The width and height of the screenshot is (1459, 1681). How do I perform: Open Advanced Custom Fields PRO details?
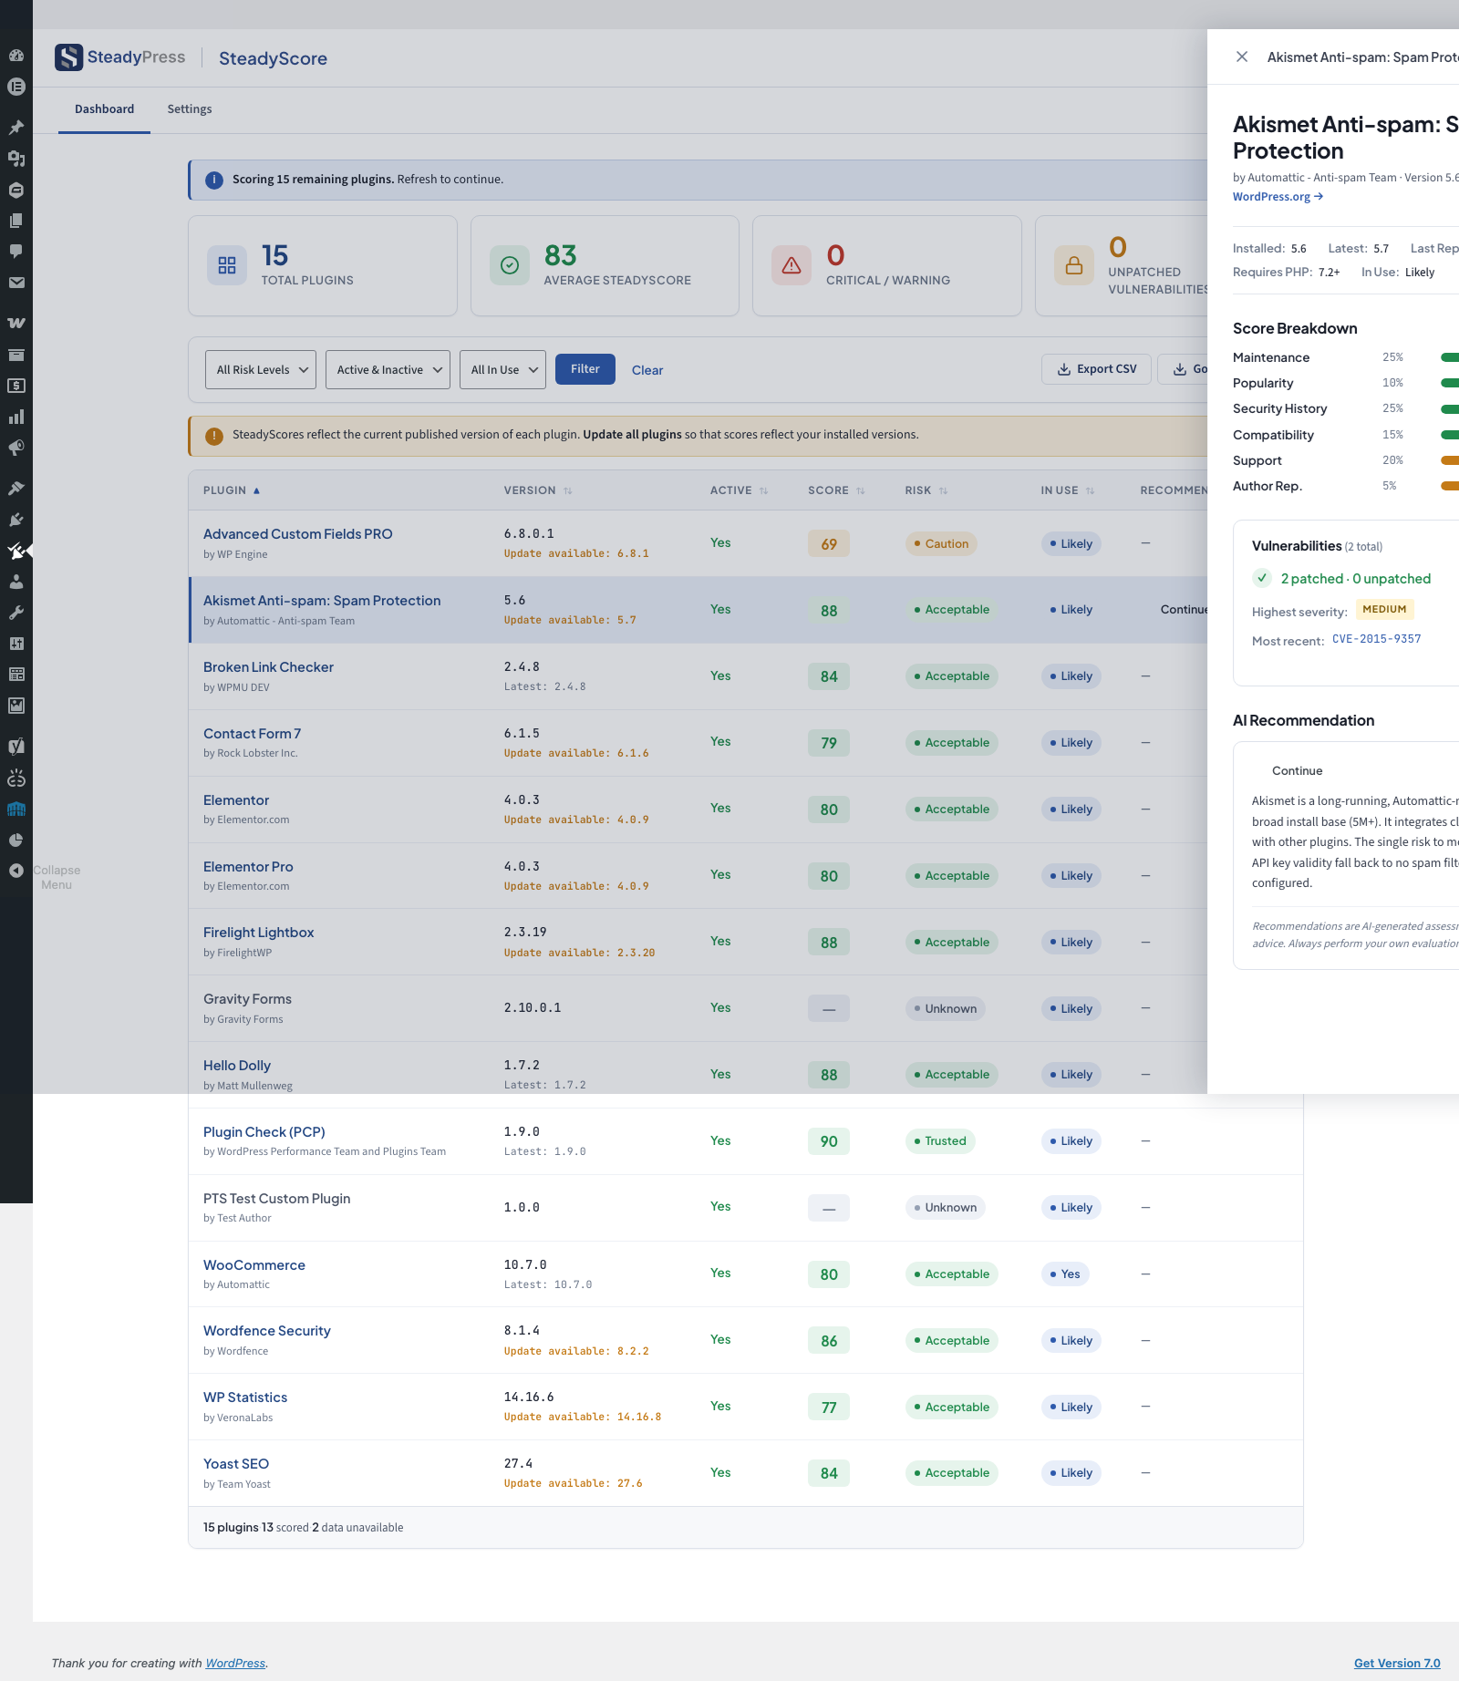point(297,534)
